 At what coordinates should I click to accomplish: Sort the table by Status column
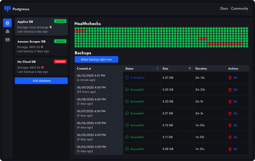coord(157,69)
